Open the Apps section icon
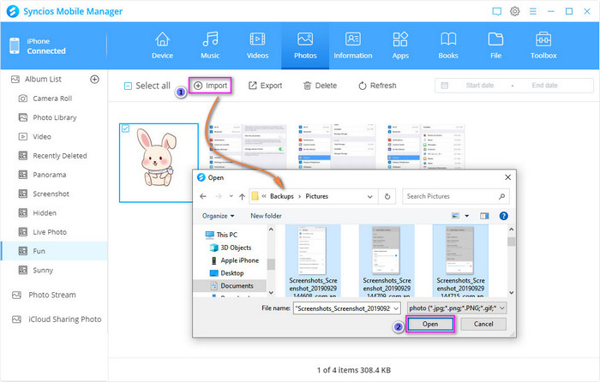This screenshot has height=382, width=600. pos(399,39)
